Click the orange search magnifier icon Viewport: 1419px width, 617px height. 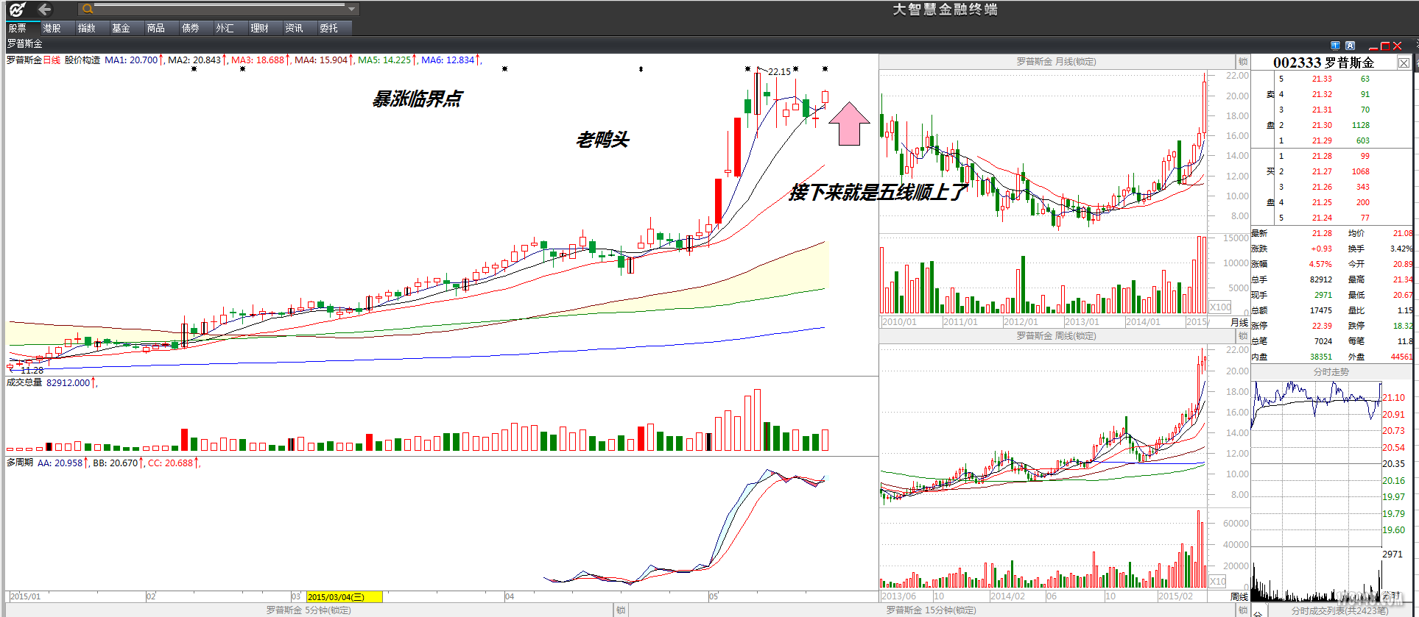[x=87, y=10]
